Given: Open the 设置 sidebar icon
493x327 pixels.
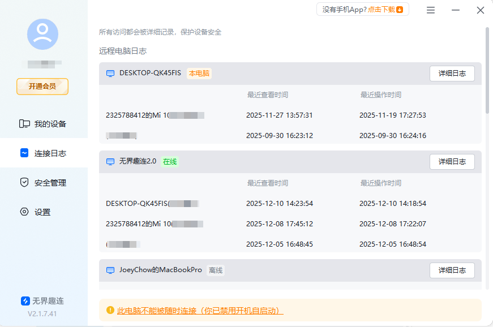Looking at the screenshot, I should (23, 212).
